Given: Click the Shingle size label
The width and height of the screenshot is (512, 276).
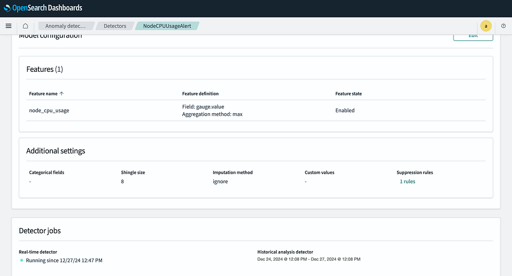Looking at the screenshot, I should point(133,172).
